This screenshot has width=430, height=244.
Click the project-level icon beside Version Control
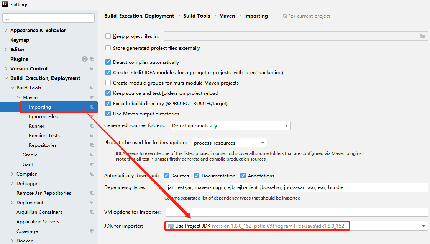(92, 69)
